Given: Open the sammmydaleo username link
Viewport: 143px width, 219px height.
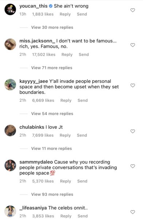Looking at the screenshot, I should point(36,162).
